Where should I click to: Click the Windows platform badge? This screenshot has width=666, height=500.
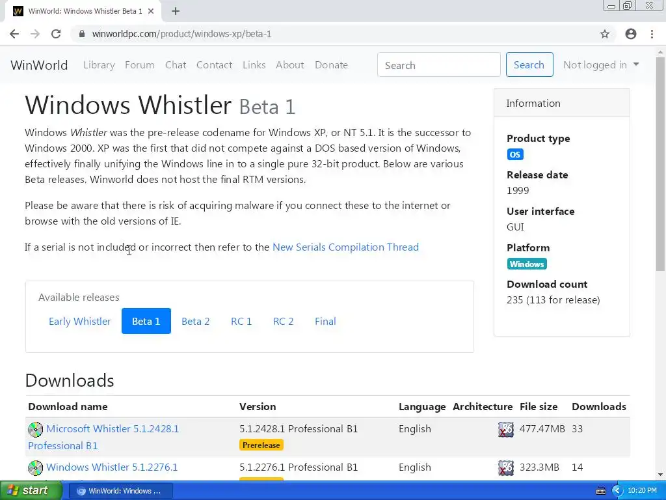point(527,264)
